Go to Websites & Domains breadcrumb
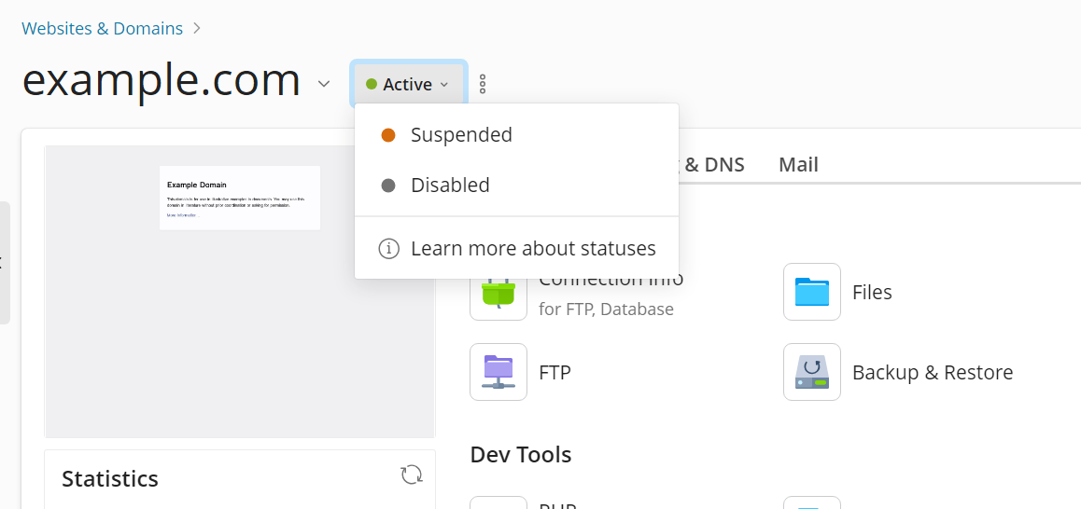 click(102, 28)
